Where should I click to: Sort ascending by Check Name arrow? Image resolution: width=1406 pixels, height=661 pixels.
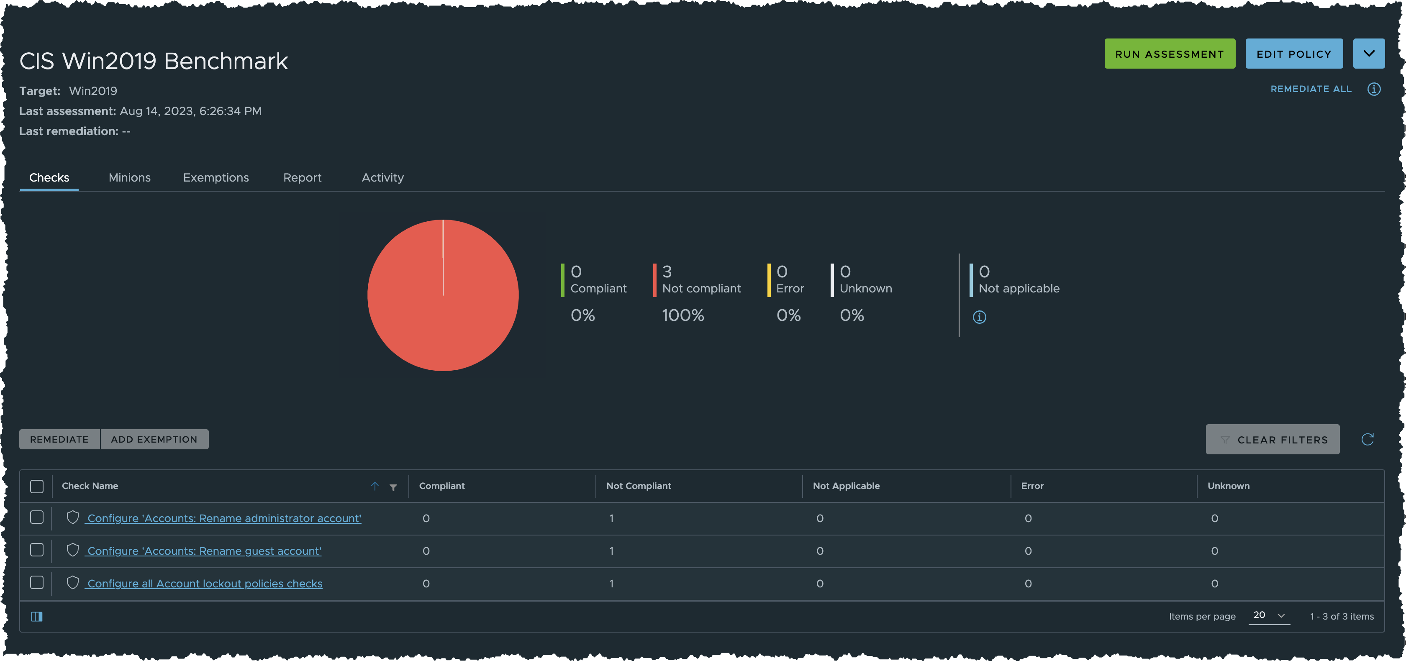click(375, 486)
